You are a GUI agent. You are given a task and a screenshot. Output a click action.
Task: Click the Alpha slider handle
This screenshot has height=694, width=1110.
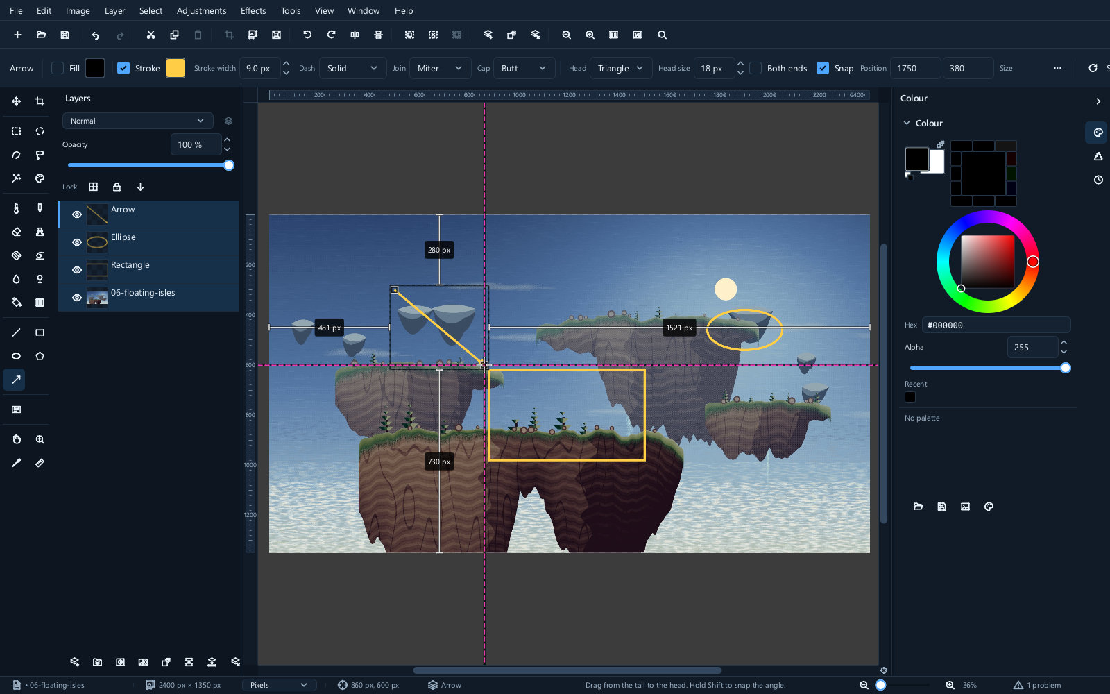tap(1066, 368)
